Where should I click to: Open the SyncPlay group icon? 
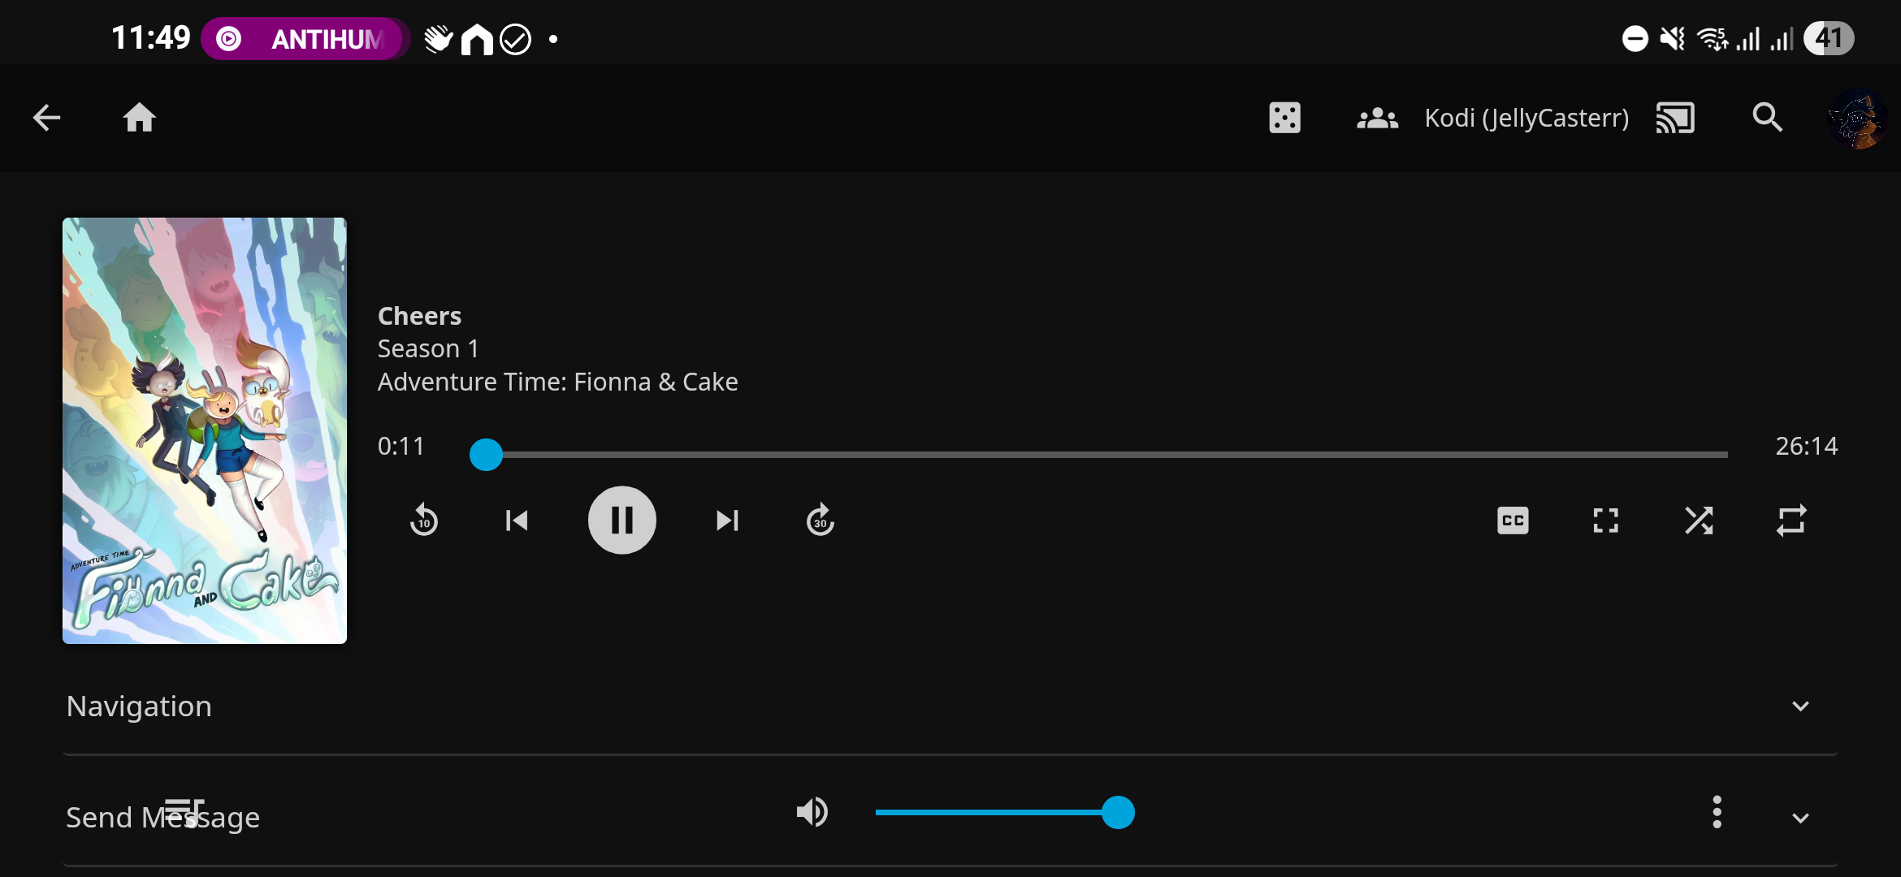click(1377, 119)
